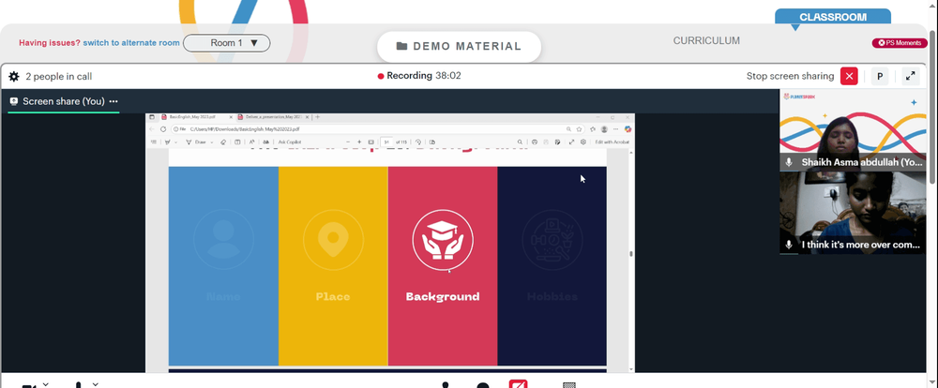Click Recording 38:02 indicator
This screenshot has height=388, width=938.
(x=419, y=76)
